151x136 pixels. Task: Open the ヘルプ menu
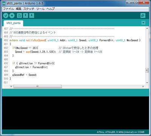(51, 9)
